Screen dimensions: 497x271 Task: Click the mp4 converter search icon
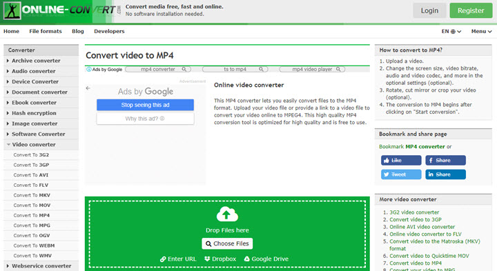[x=184, y=69]
